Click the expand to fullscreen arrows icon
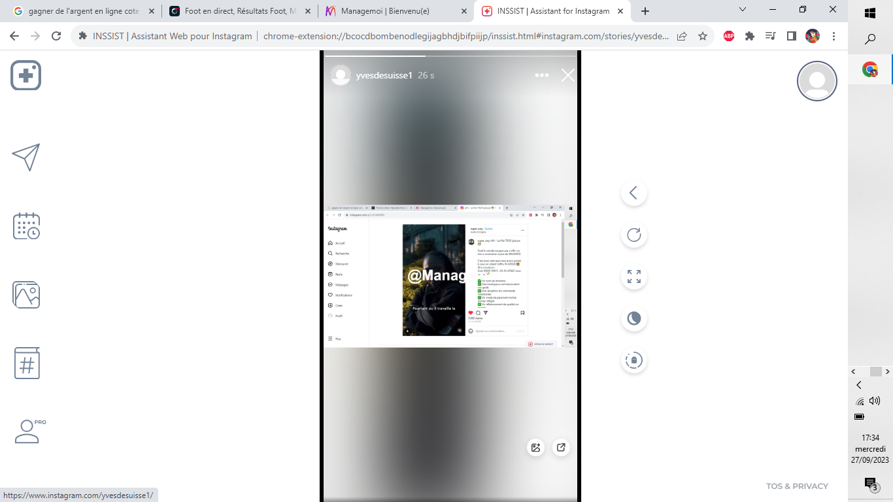This screenshot has height=502, width=893. 633,276
